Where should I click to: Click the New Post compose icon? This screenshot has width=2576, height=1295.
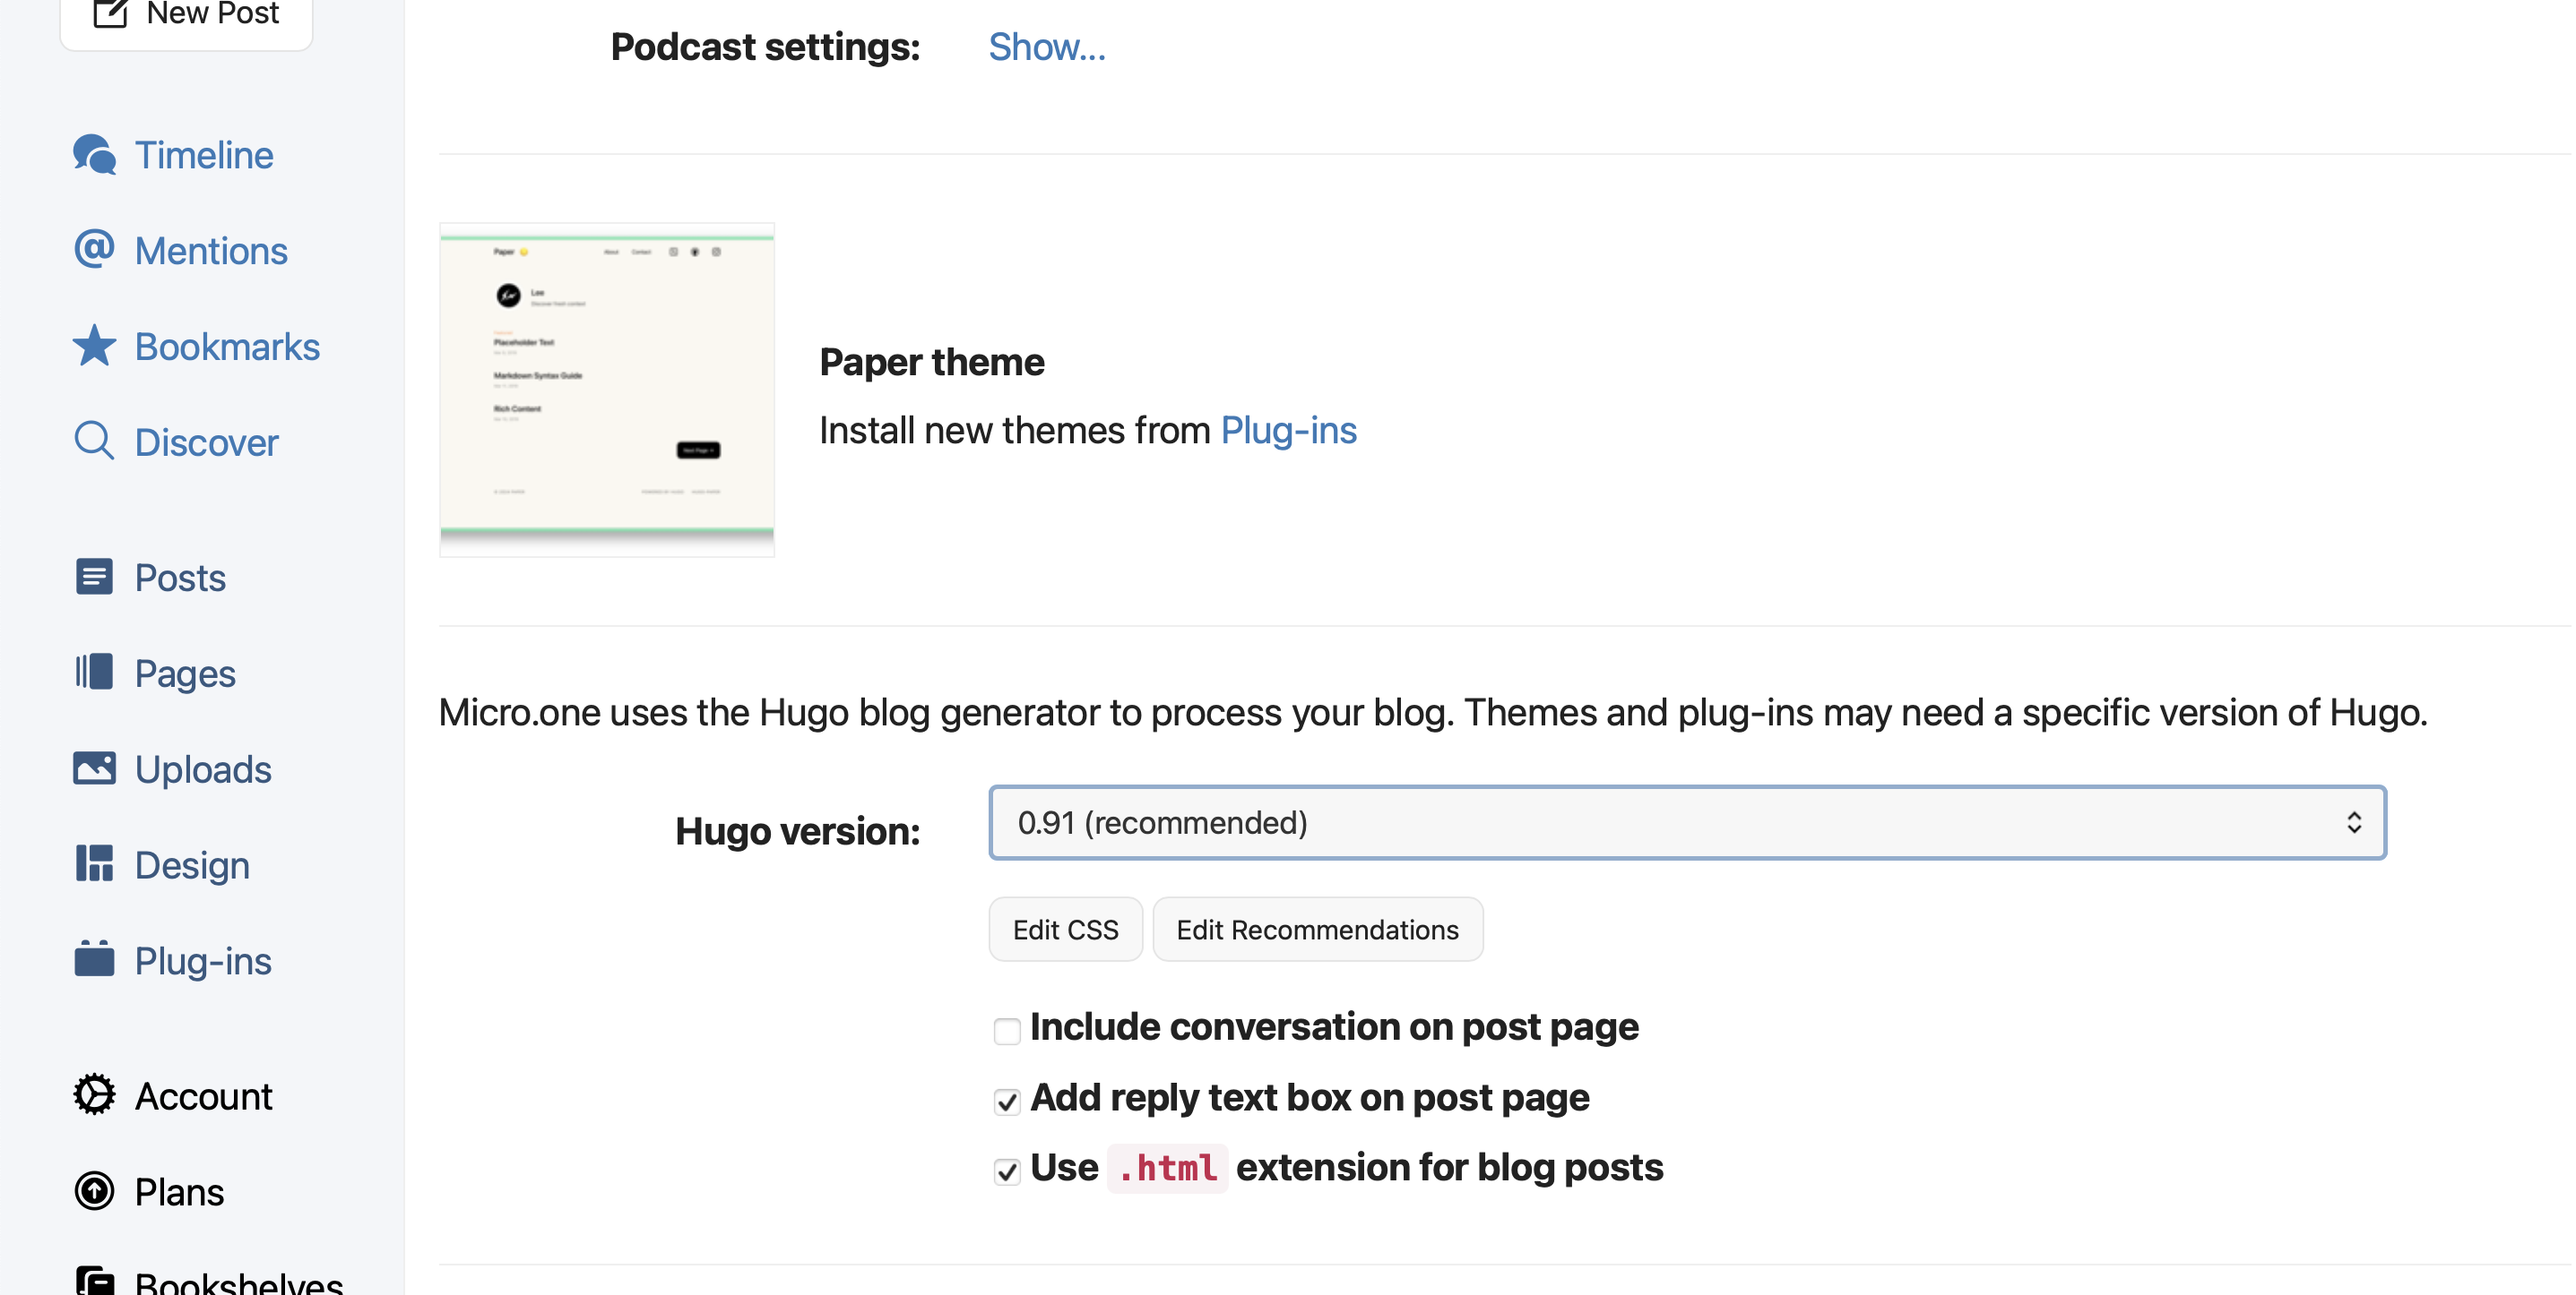click(x=110, y=13)
